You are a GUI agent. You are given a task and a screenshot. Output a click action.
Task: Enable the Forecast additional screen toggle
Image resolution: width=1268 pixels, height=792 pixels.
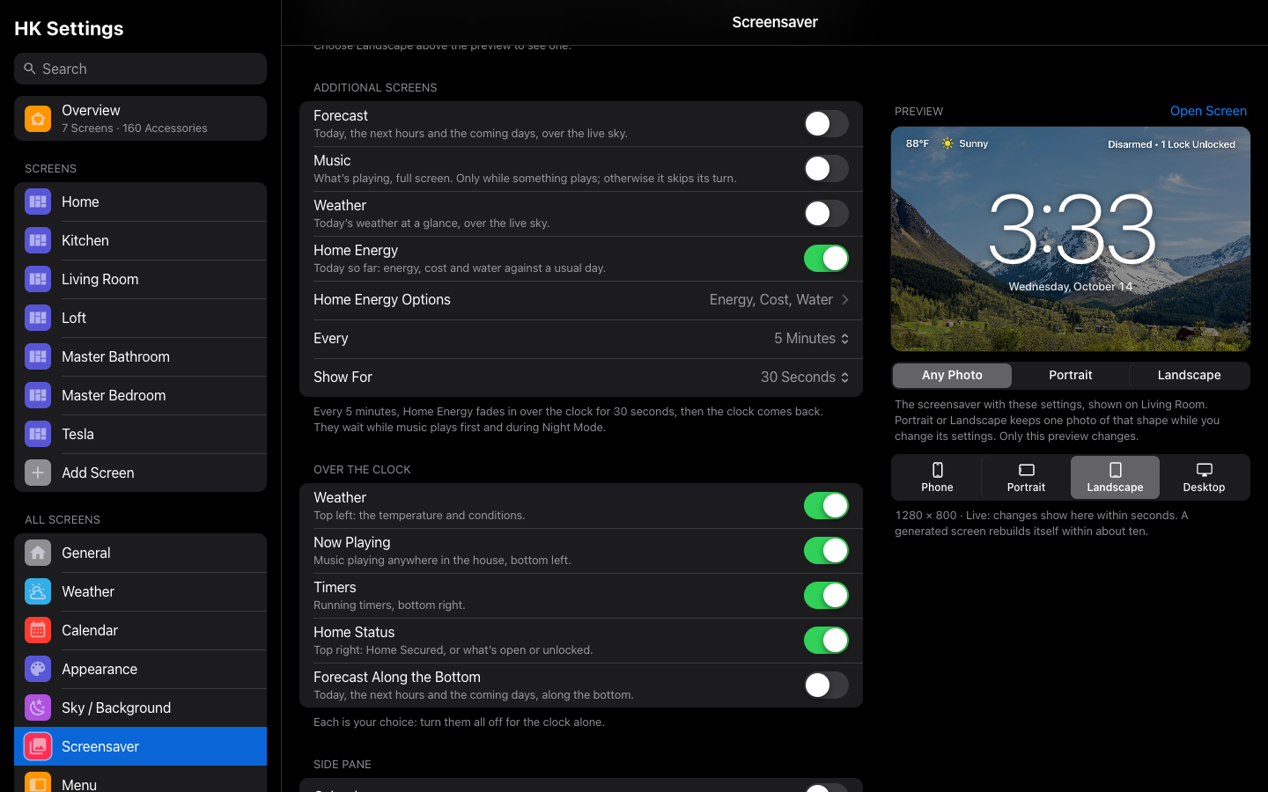pyautogui.click(x=826, y=124)
